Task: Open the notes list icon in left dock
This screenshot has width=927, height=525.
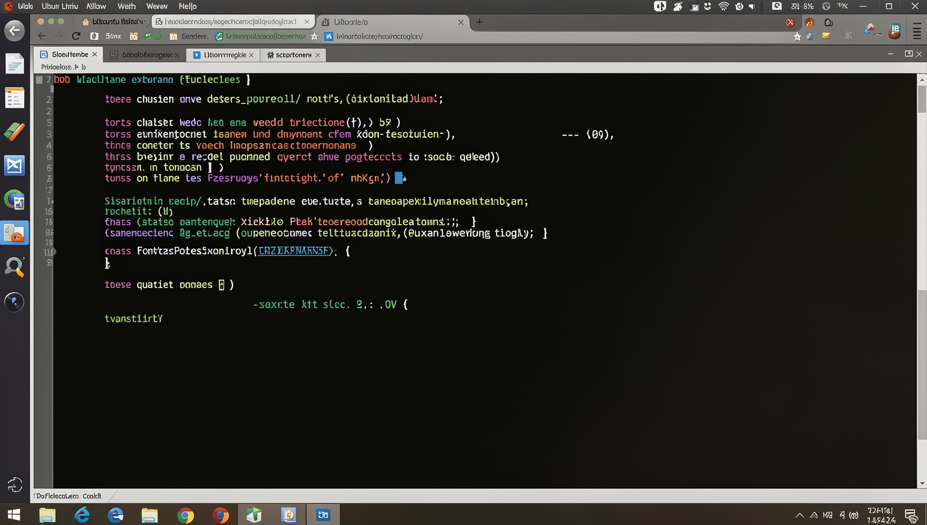Action: (14, 98)
